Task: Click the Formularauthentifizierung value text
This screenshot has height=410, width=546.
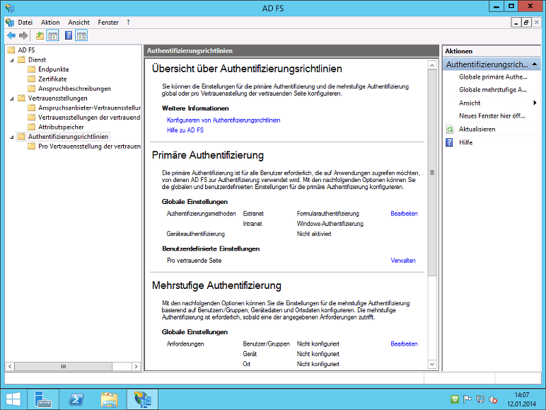Action: pos(328,214)
